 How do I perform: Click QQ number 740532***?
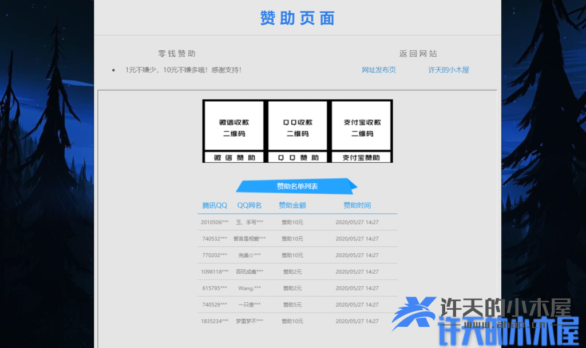pos(215,239)
